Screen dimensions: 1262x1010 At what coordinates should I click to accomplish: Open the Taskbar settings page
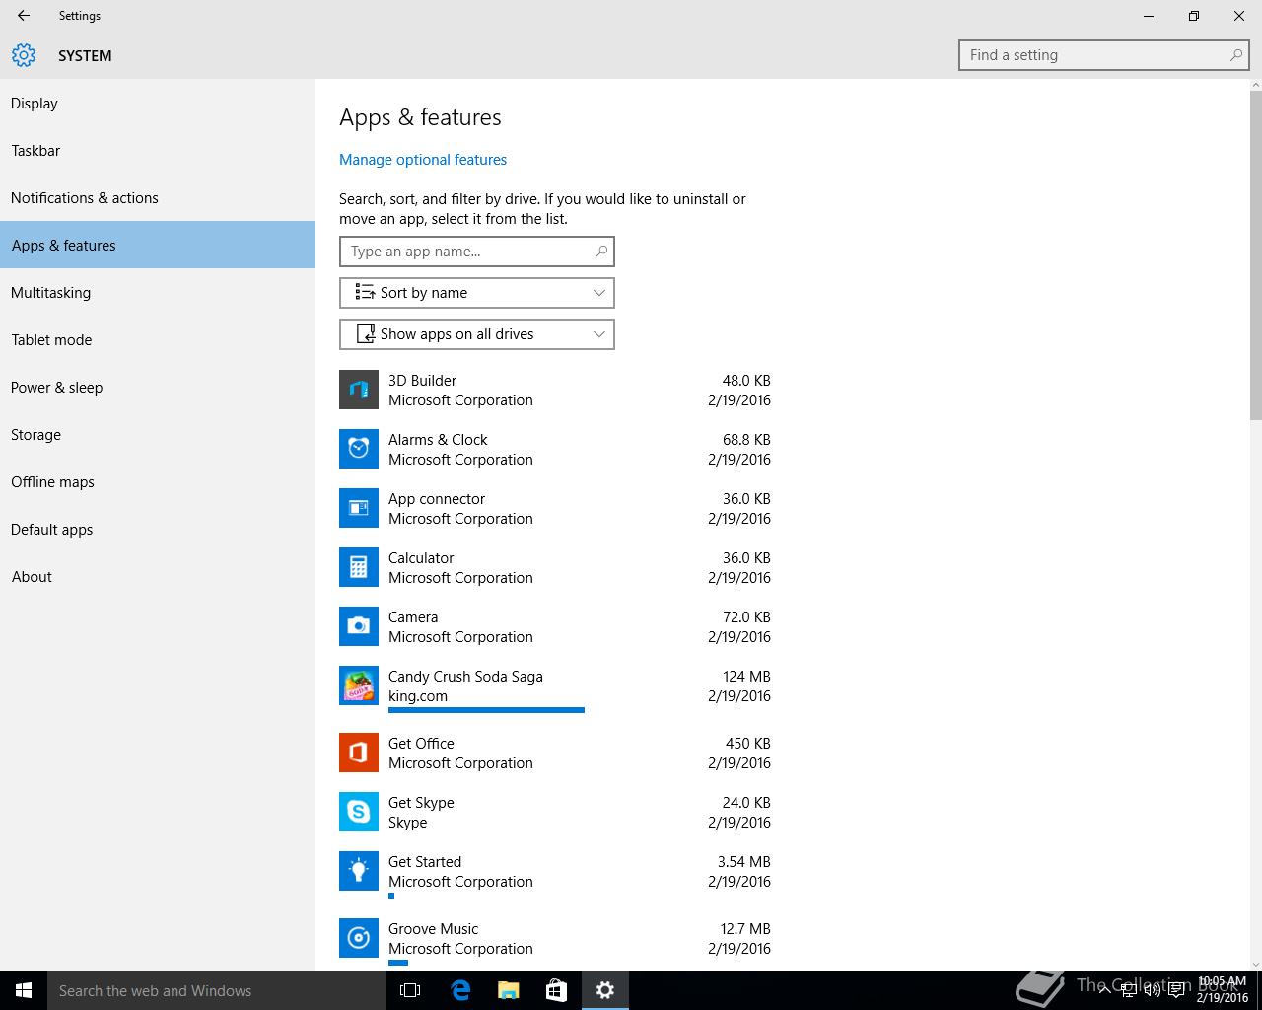[158, 151]
